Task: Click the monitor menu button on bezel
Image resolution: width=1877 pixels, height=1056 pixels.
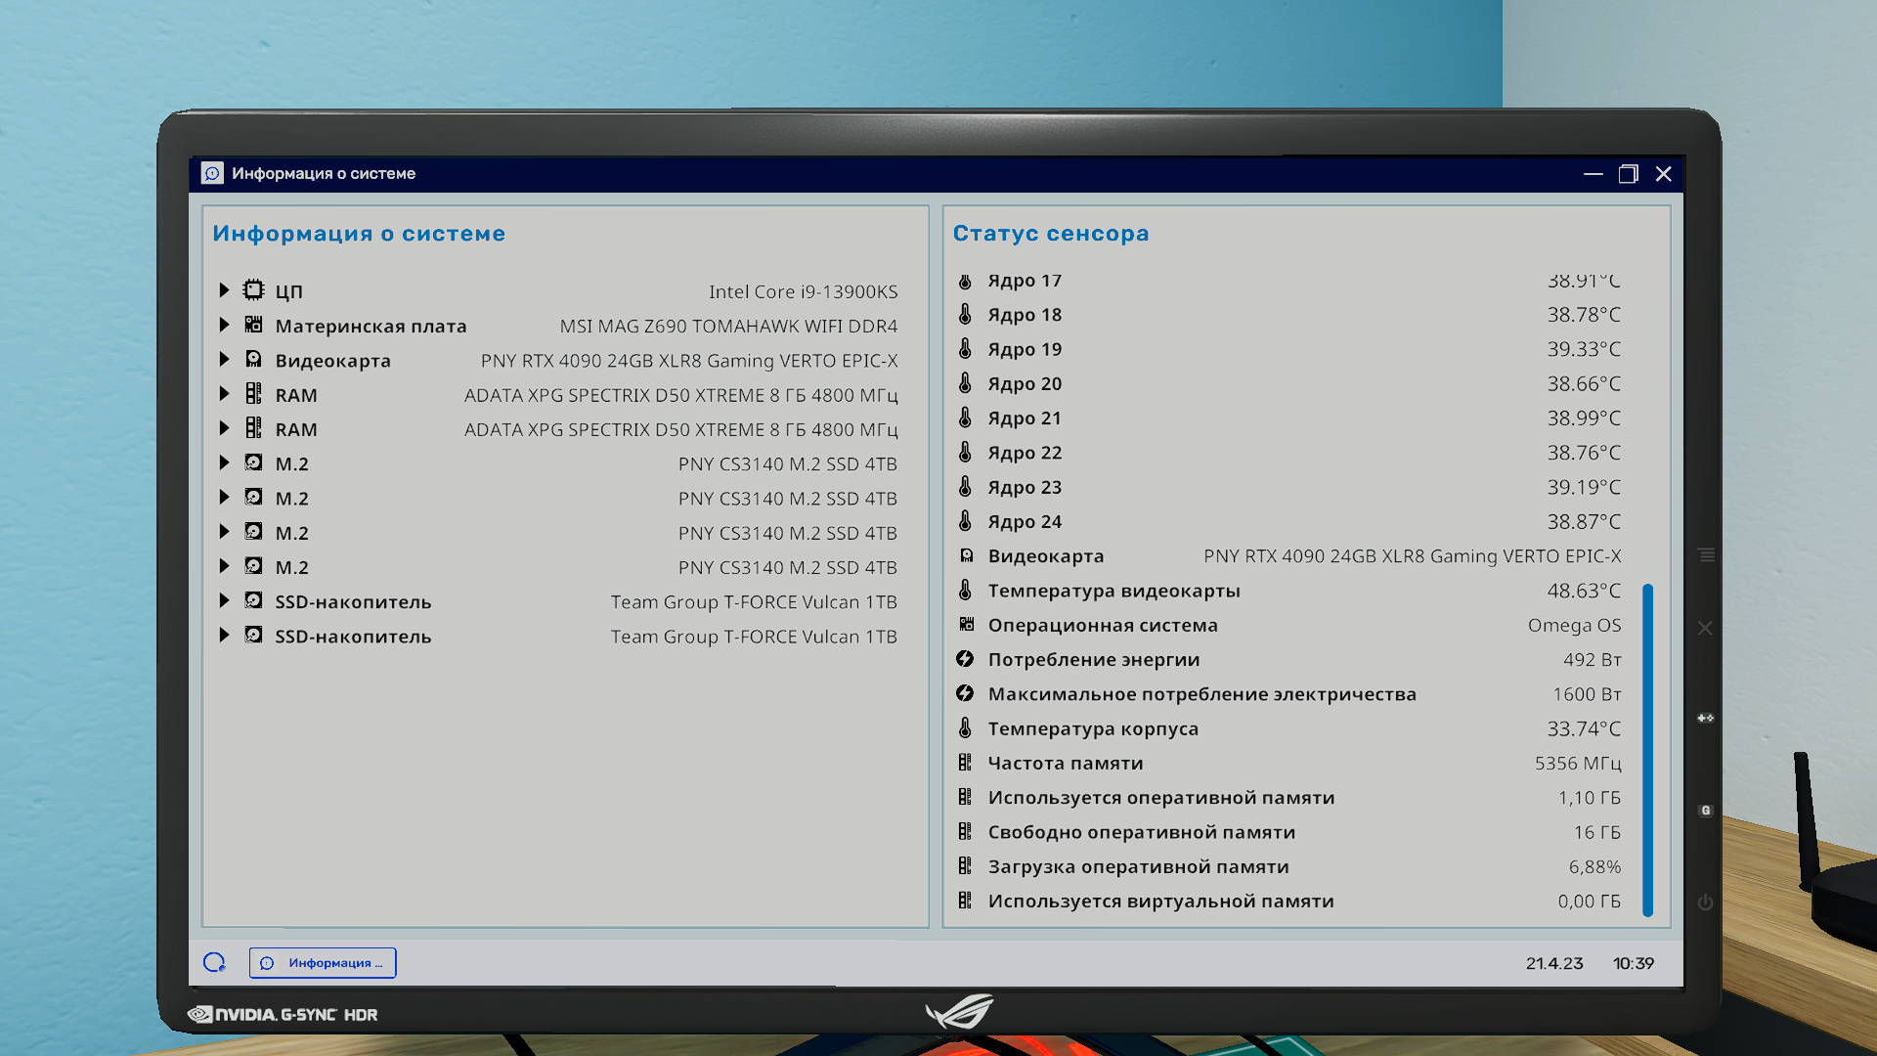Action: (1706, 554)
